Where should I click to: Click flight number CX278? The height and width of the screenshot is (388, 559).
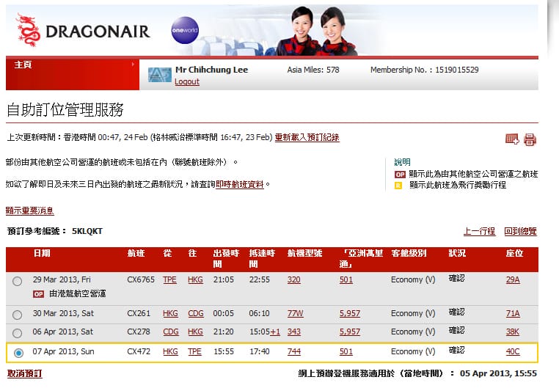click(x=139, y=332)
